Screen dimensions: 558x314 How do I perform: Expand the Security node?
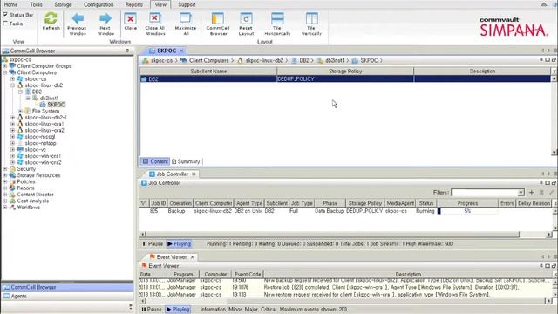tap(5, 168)
